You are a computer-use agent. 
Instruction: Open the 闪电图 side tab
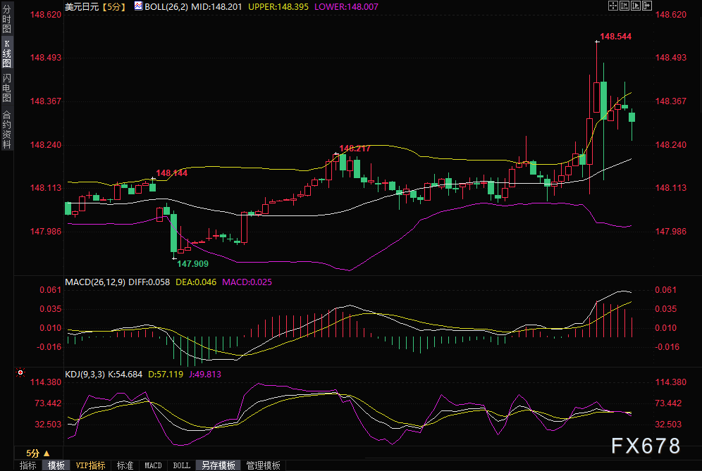[x=7, y=88]
